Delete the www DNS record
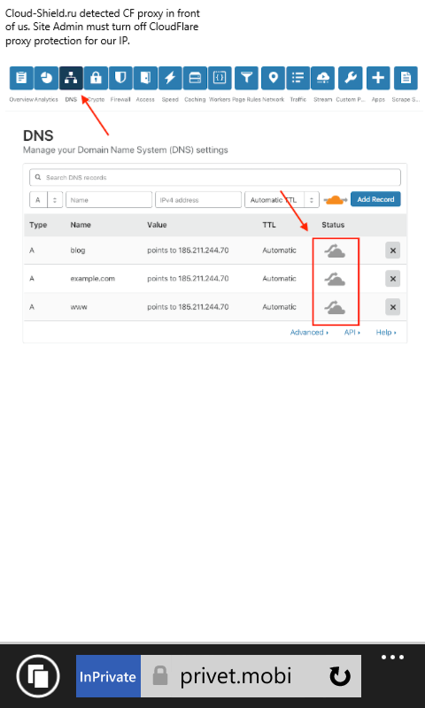 tap(392, 307)
